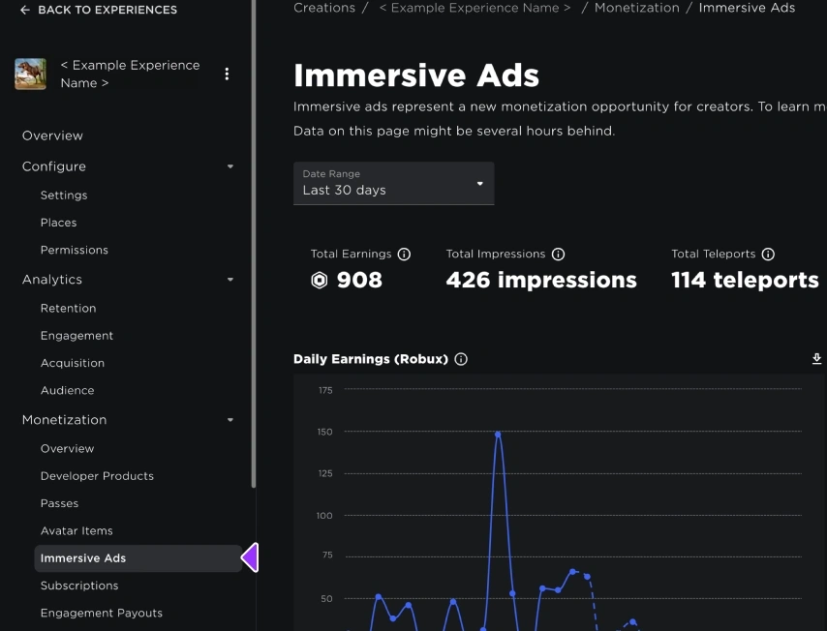Click the Total Impressions info icon
827x631 pixels.
coord(558,255)
